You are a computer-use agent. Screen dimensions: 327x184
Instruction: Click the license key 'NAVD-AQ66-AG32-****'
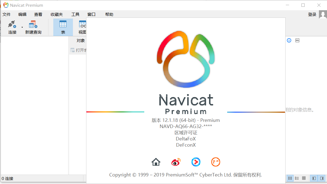click(x=186, y=126)
